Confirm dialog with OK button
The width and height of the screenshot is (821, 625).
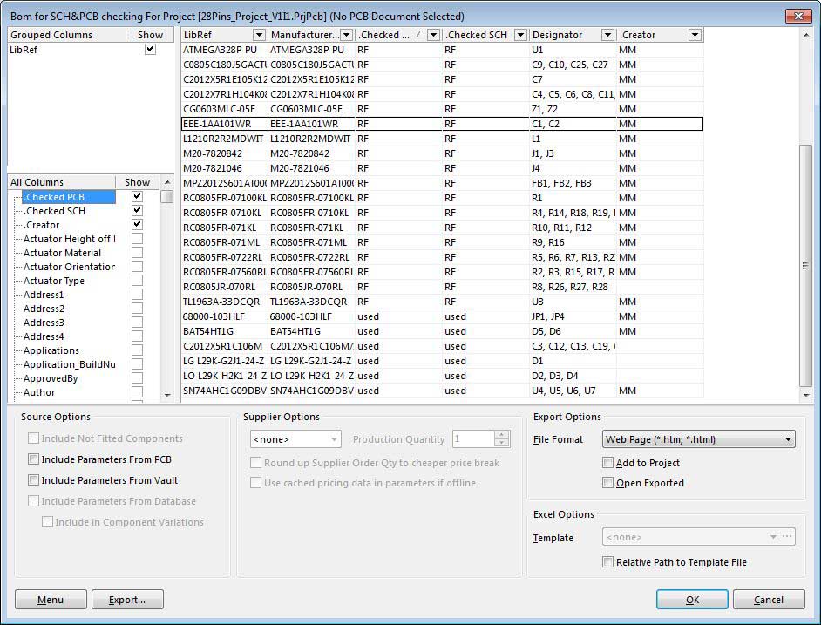(692, 600)
